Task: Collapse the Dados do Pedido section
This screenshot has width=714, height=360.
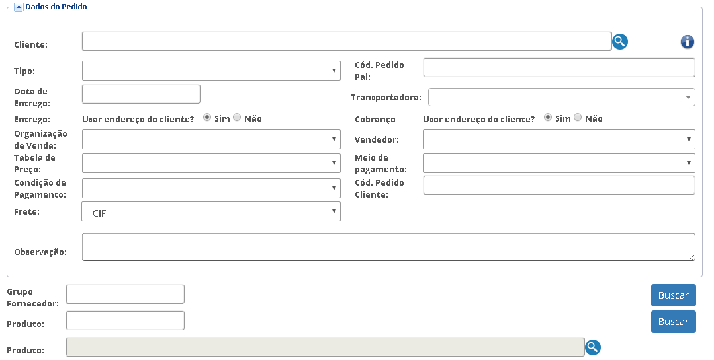Action: click(x=19, y=7)
